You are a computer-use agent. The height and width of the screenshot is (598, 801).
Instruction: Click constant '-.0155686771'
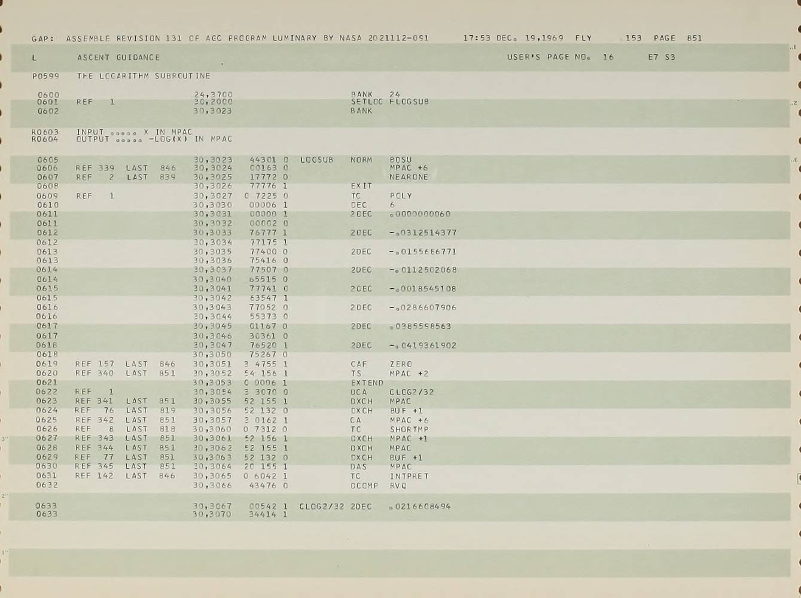[423, 252]
